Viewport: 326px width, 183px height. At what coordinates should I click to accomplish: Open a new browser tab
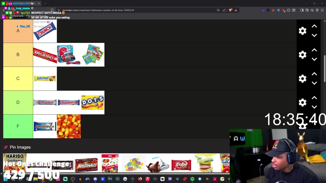(x=45, y=3)
